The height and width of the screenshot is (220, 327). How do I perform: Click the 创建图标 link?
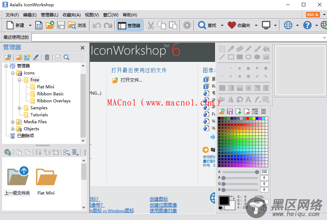pos(159,199)
